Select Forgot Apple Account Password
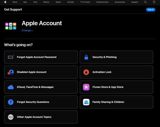160x127 pixels. click(x=41, y=57)
